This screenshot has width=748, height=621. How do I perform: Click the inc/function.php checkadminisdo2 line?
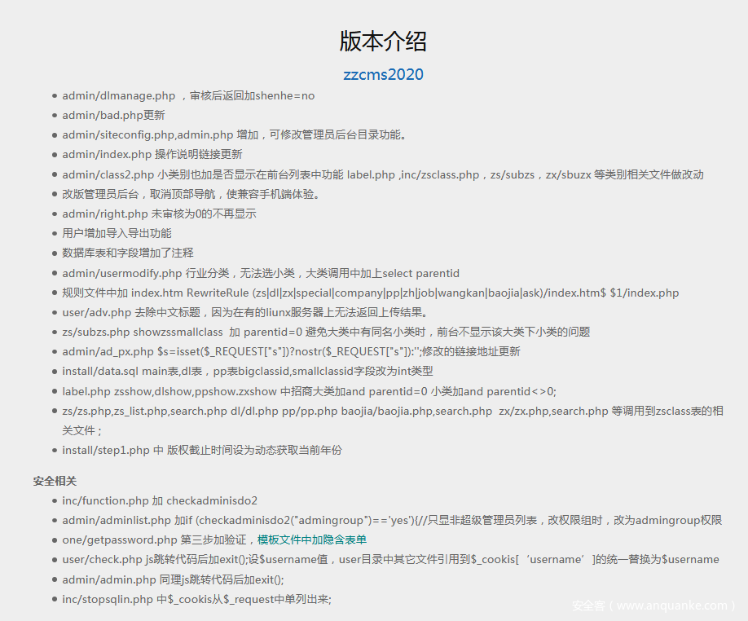point(160,500)
